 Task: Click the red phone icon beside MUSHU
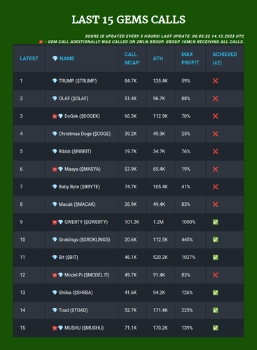click(x=55, y=328)
